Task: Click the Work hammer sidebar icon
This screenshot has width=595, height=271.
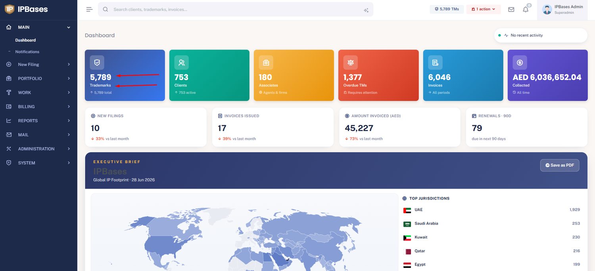Action: 9,93
